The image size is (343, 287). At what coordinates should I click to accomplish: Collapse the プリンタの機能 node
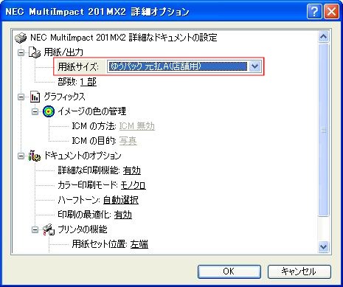(35, 229)
